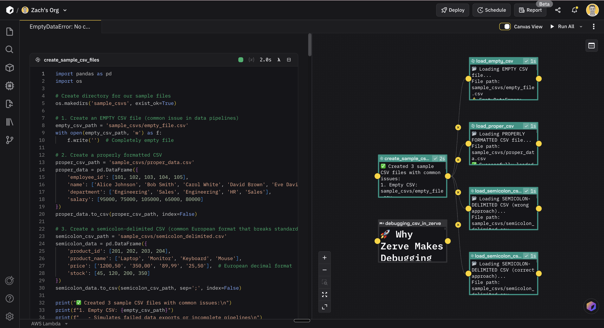Open the Run All options chevron

pyautogui.click(x=581, y=26)
